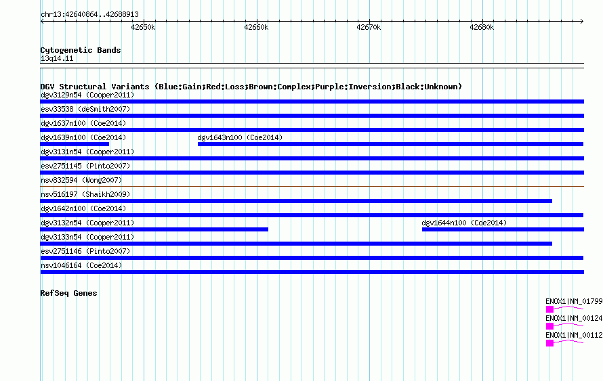This screenshot has height=381, width=603.
Task: Click the 42680k ruler tick label
Action: pyautogui.click(x=482, y=27)
